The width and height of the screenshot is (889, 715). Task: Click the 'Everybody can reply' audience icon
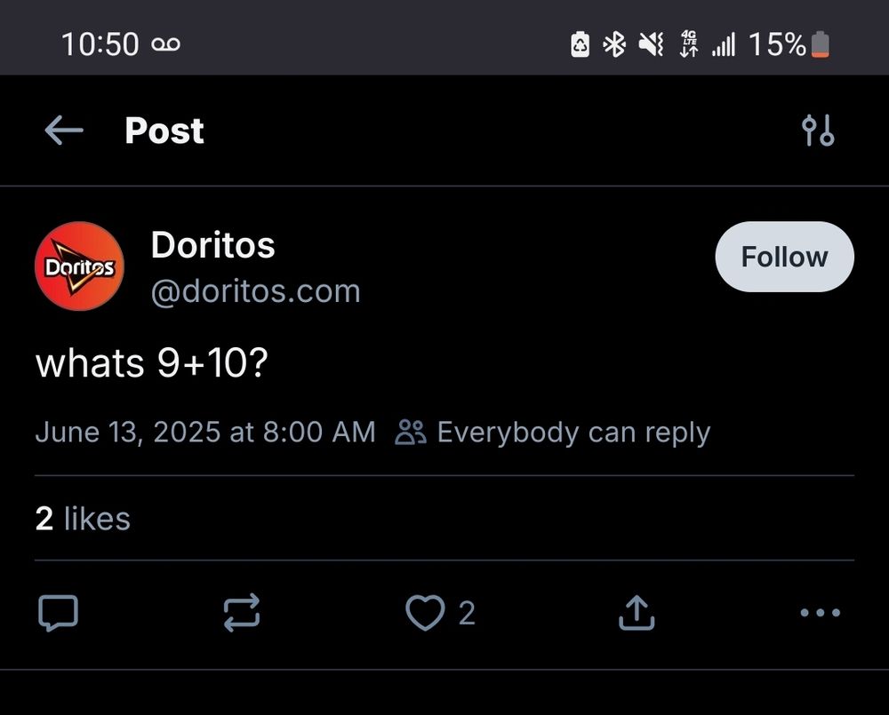(410, 432)
